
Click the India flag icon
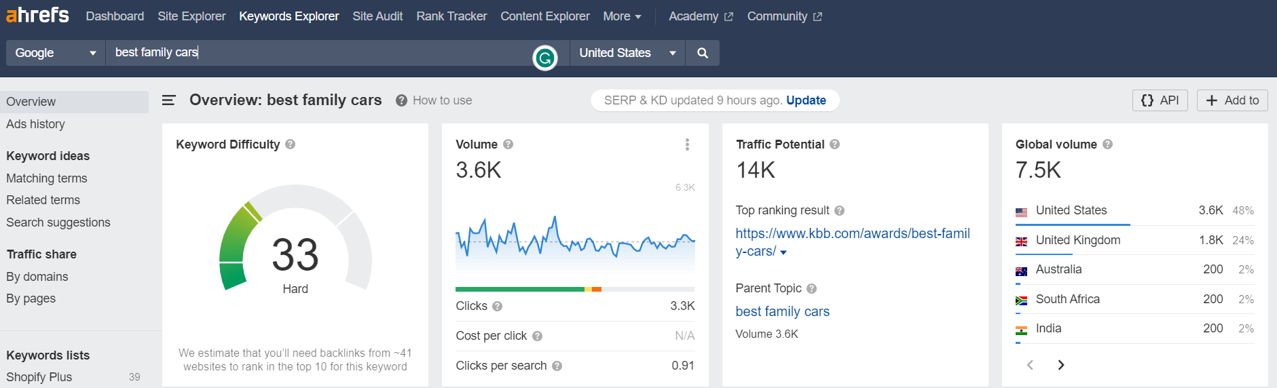point(1021,330)
